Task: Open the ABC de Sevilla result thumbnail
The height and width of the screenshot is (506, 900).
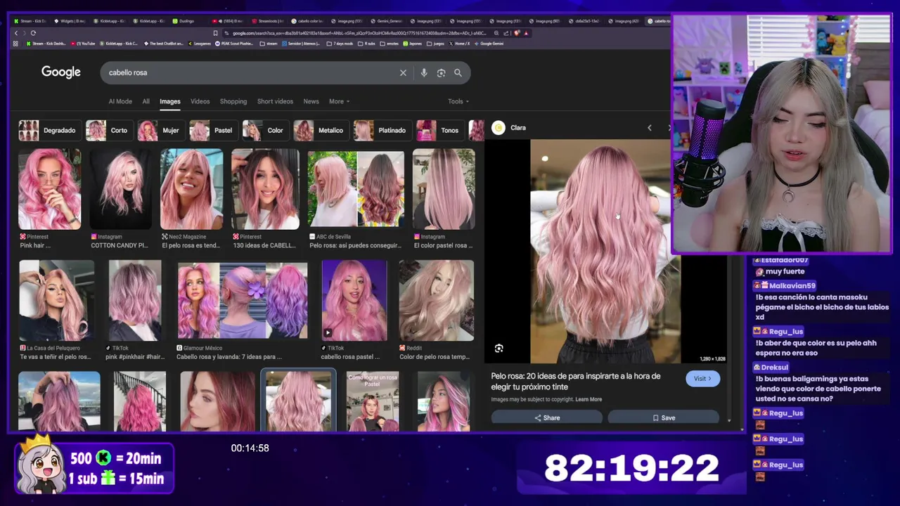Action: [356, 189]
